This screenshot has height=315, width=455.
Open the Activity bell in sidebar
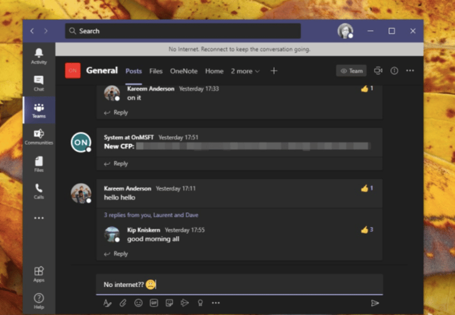pyautogui.click(x=39, y=56)
